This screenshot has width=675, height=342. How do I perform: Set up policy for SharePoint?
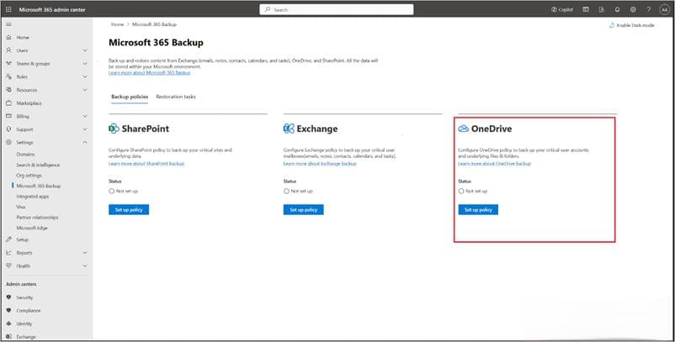[x=129, y=210]
